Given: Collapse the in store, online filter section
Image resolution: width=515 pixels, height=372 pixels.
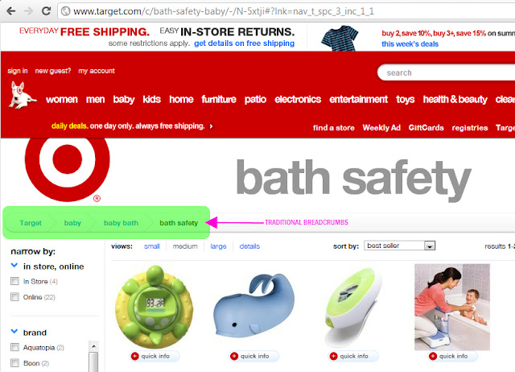Looking at the screenshot, I should click(14, 265).
